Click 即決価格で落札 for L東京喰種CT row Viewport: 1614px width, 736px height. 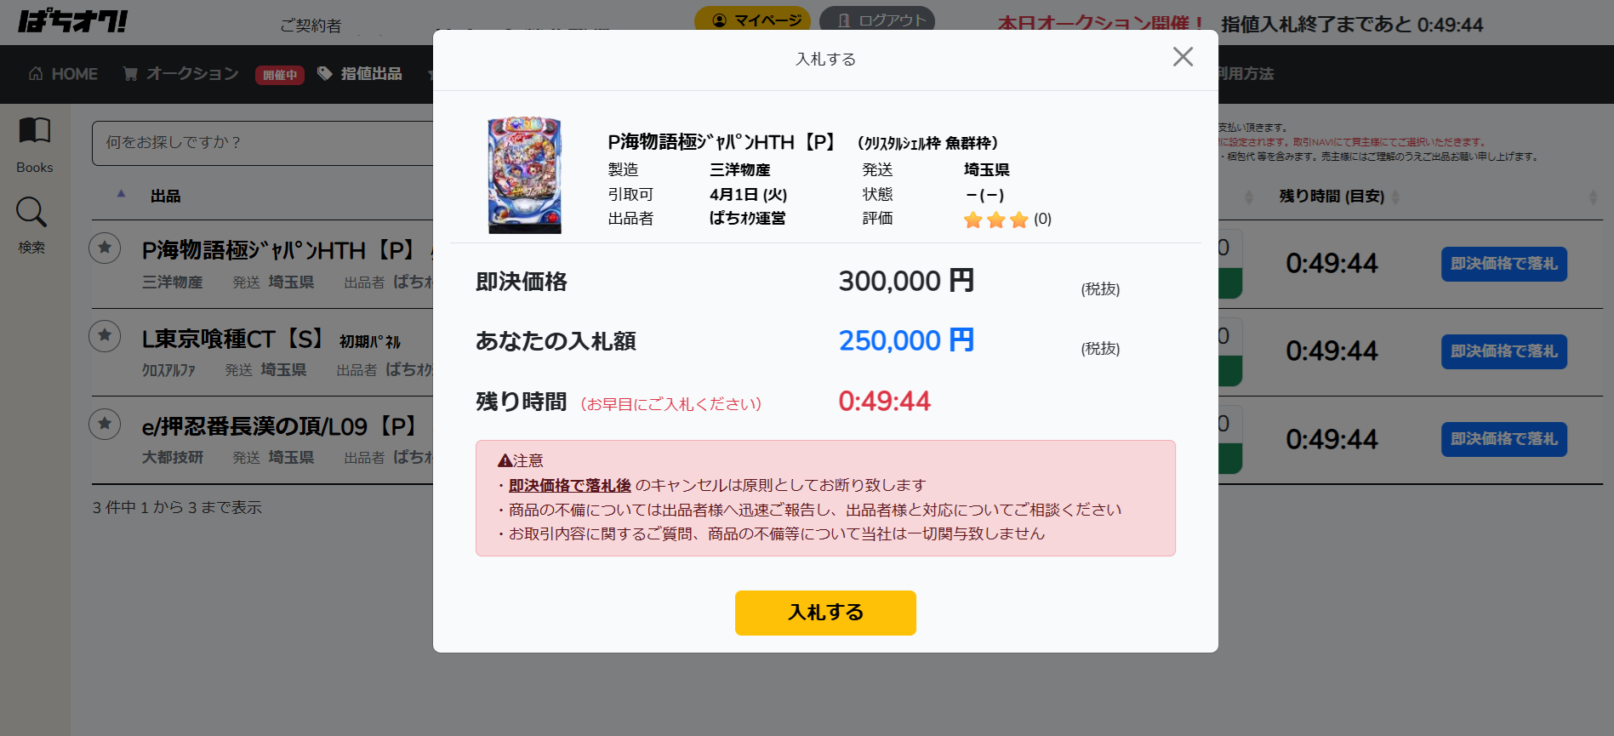pyautogui.click(x=1503, y=351)
